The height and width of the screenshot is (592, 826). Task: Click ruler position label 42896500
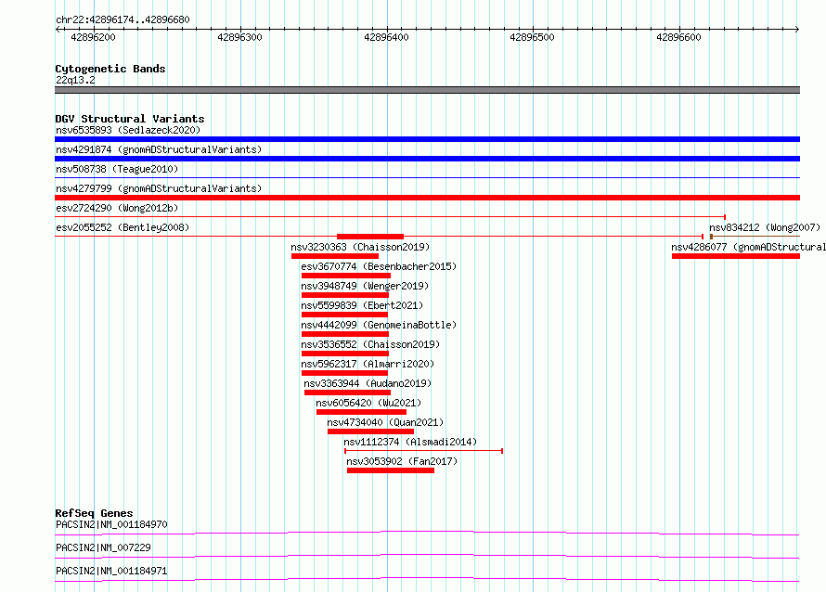[x=532, y=37]
